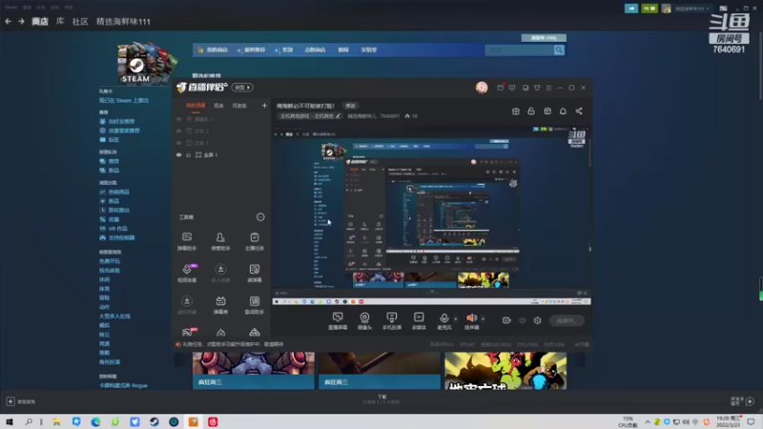Mute the 扬声器 speaker

point(471,320)
